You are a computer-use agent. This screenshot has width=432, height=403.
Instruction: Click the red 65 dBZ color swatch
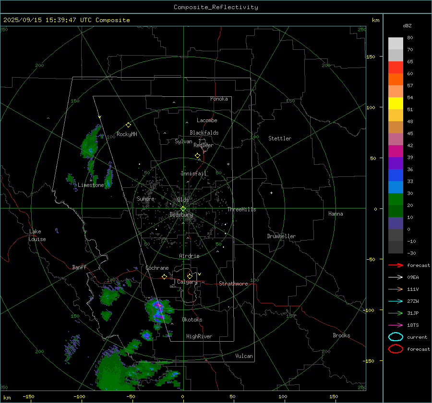click(x=396, y=67)
